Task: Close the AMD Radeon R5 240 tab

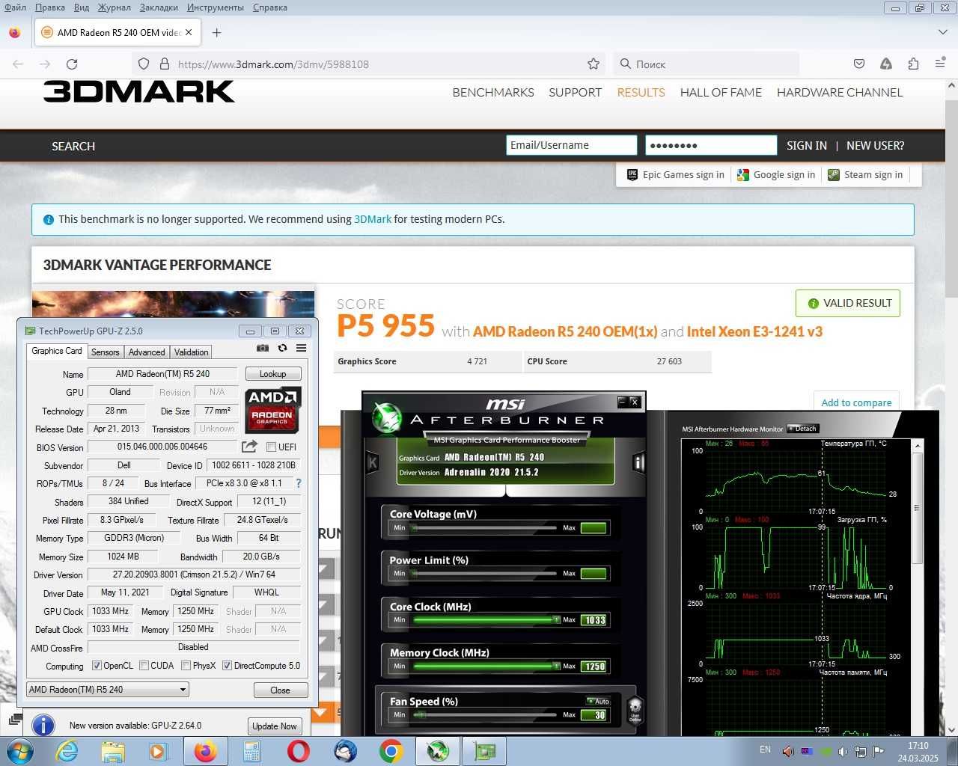Action: pyautogui.click(x=189, y=32)
